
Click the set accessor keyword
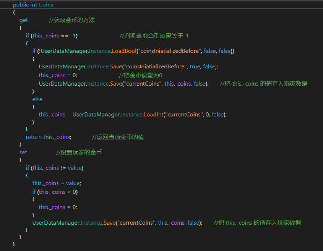point(23,152)
